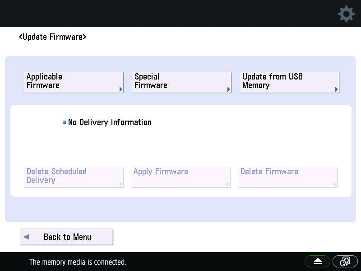The height and width of the screenshot is (271, 361).
Task: Open Applicable Firmware
Action: [74, 82]
